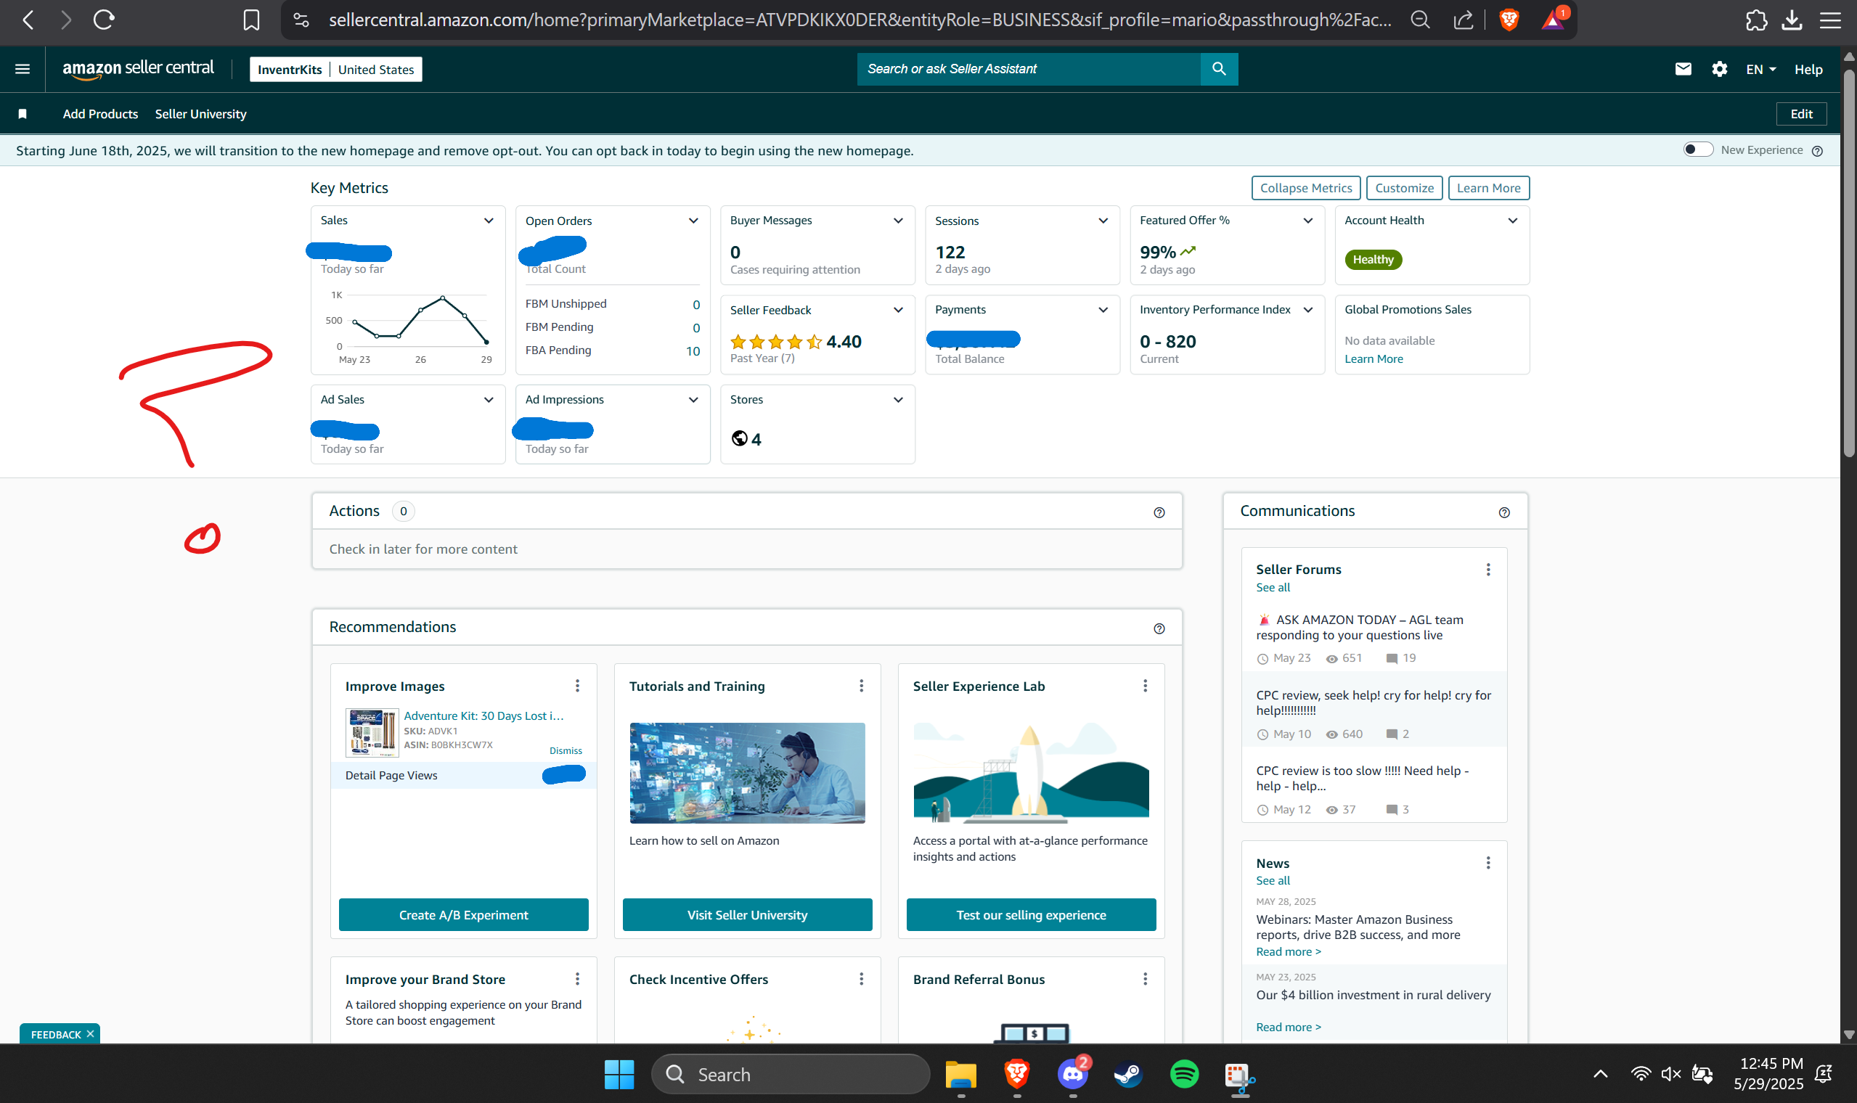1857x1103 pixels.
Task: Click the InventrKits United States account switcher
Action: click(x=335, y=69)
